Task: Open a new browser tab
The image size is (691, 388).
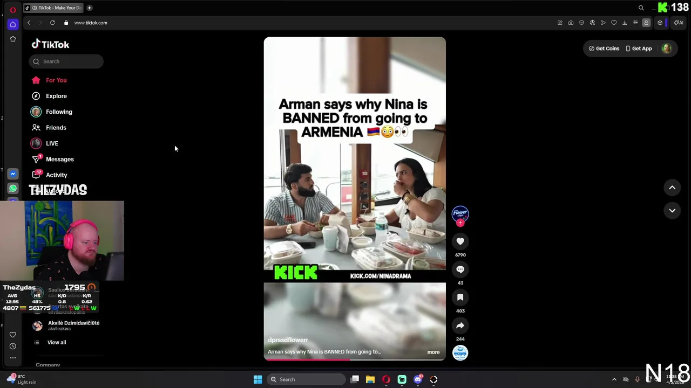Action: click(90, 8)
